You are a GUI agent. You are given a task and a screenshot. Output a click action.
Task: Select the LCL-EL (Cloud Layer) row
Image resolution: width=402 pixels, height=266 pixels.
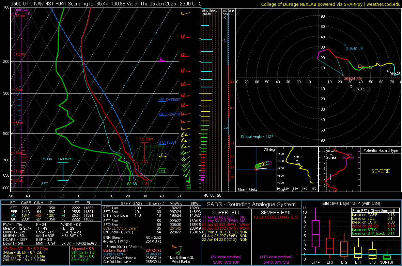point(152,228)
